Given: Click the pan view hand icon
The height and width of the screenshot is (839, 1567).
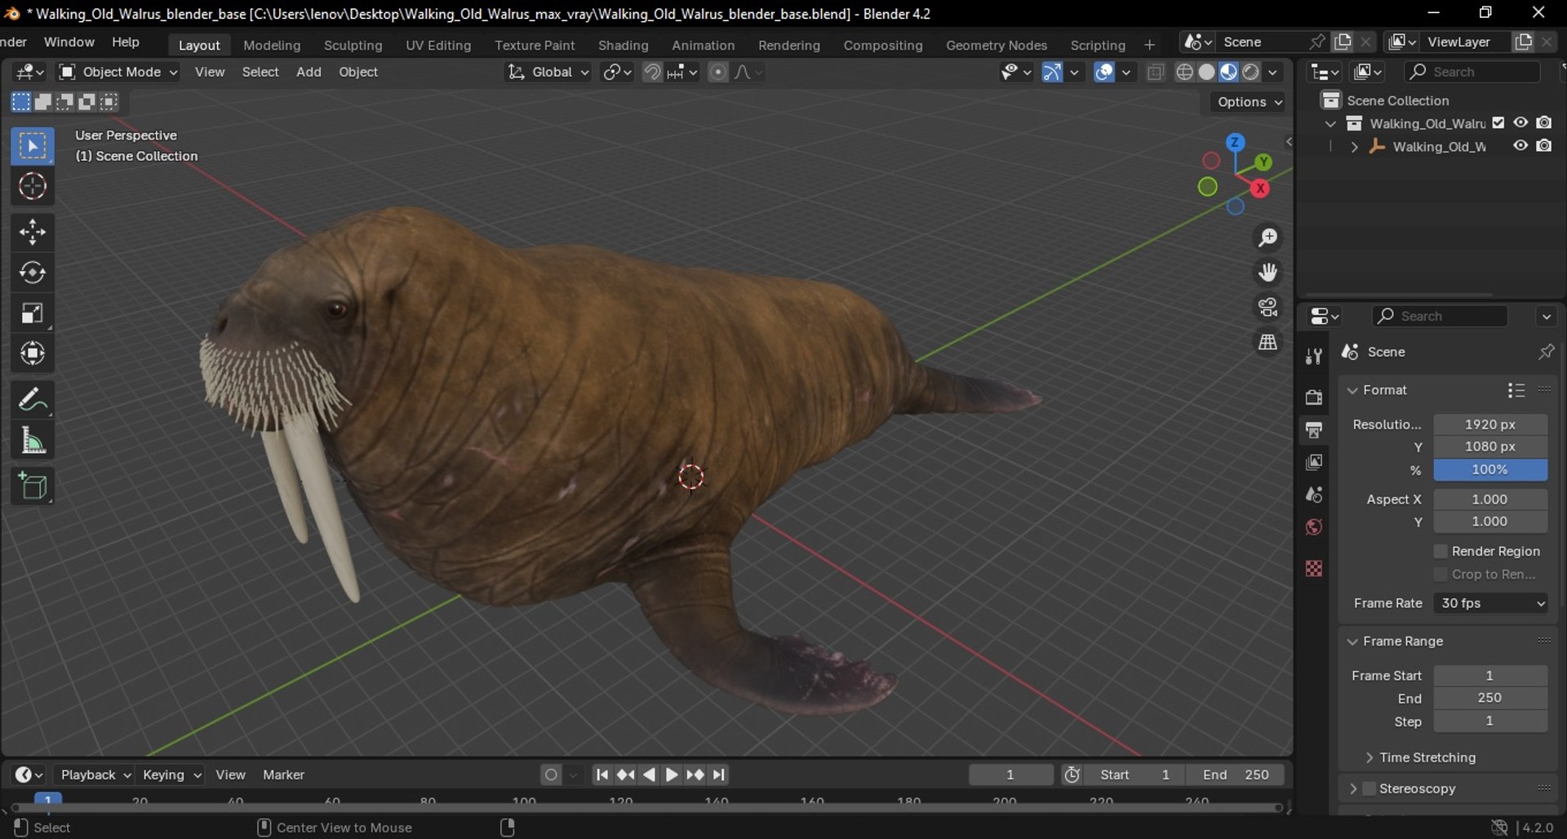Looking at the screenshot, I should pyautogui.click(x=1267, y=273).
